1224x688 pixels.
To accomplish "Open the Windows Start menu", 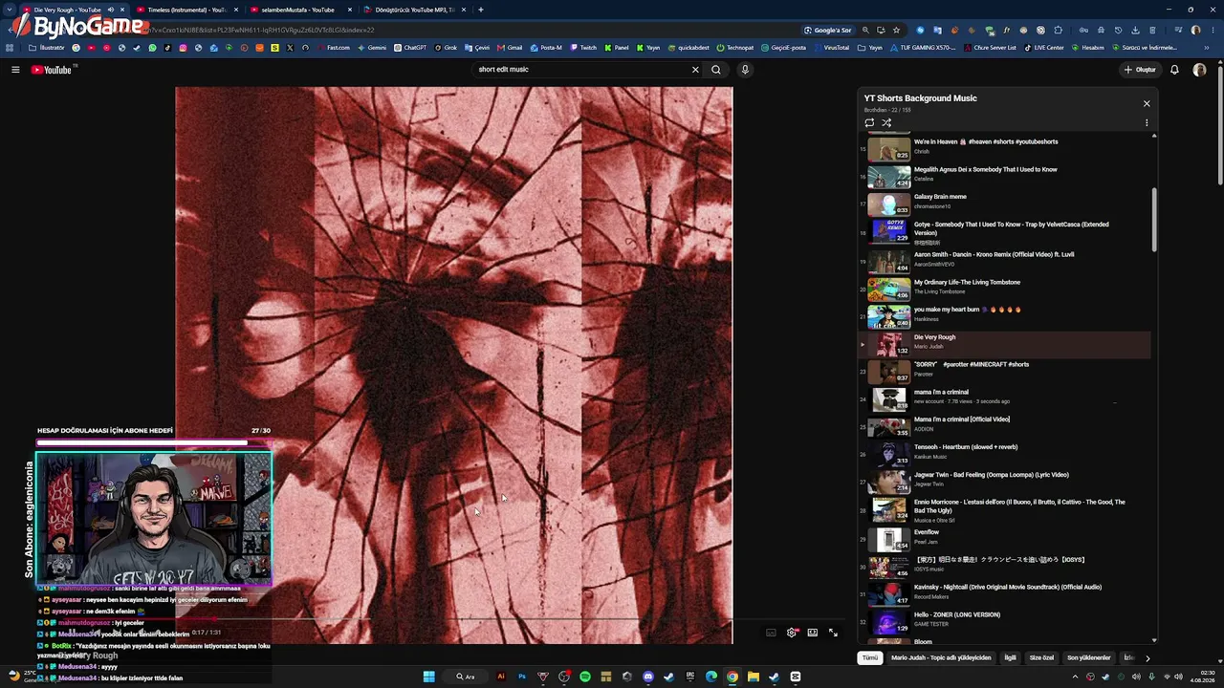I will [429, 677].
